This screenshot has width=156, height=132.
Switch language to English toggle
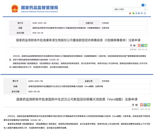click(x=145, y=5)
